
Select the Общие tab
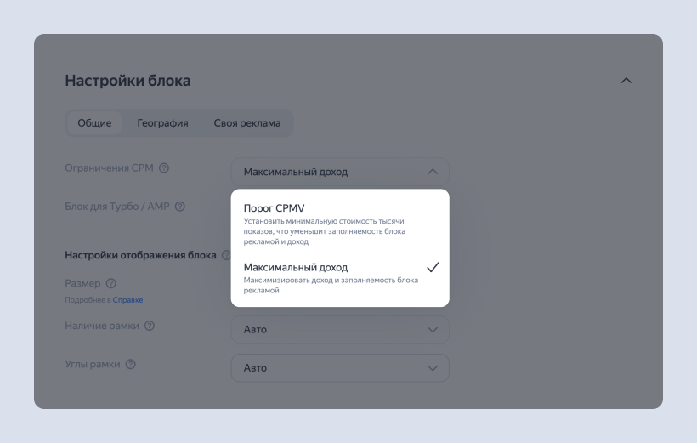[x=94, y=122]
